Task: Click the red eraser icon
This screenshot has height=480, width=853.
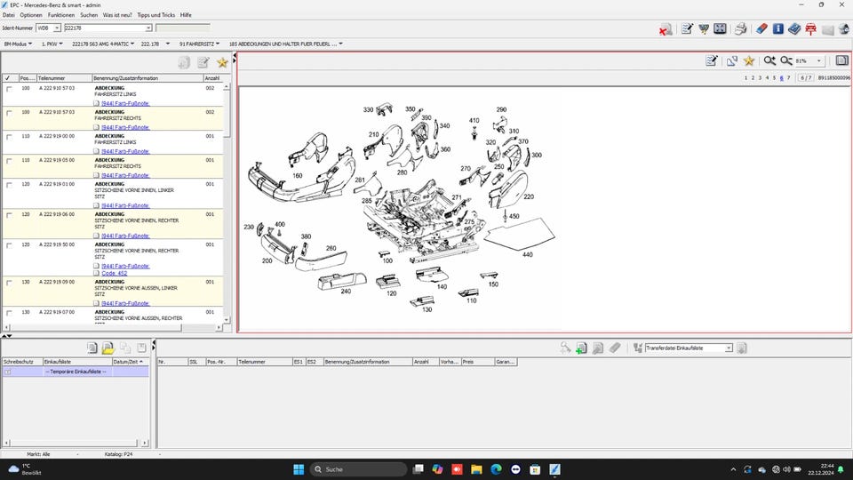Action: [761, 28]
